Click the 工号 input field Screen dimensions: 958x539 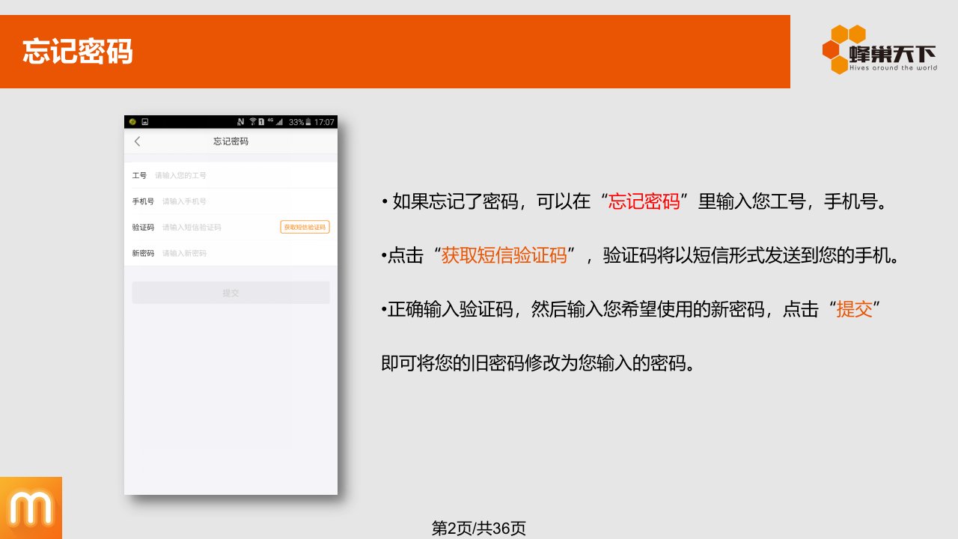pos(231,175)
